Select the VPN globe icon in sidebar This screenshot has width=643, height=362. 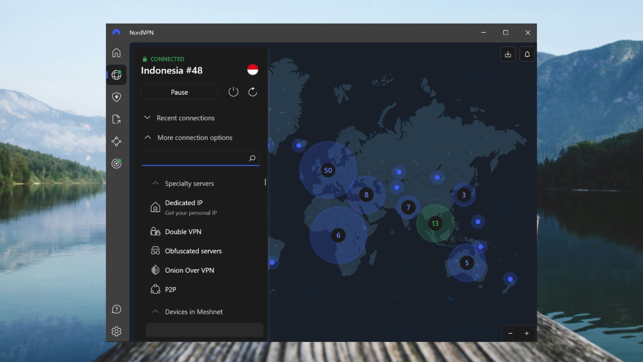116,75
